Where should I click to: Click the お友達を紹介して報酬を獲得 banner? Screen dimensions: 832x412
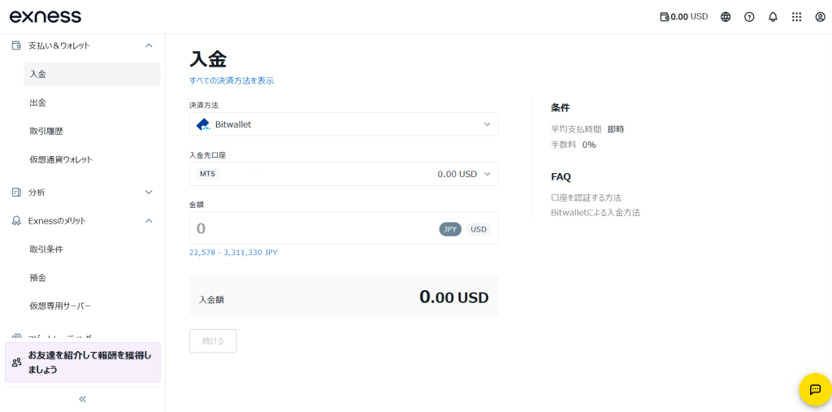(83, 362)
